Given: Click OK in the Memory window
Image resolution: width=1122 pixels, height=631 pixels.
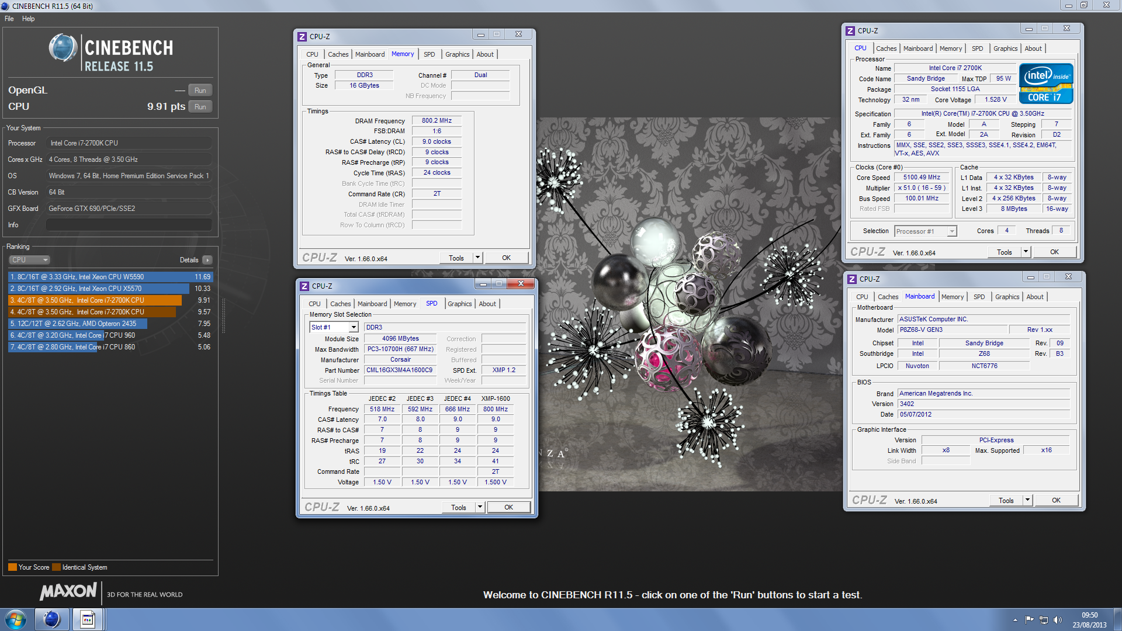Looking at the screenshot, I should (506, 258).
